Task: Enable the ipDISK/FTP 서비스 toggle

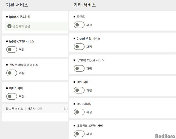Action: [x=12, y=50]
